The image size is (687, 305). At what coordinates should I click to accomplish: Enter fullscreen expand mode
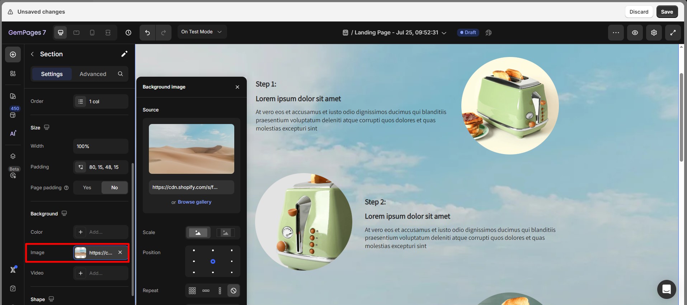coord(673,33)
